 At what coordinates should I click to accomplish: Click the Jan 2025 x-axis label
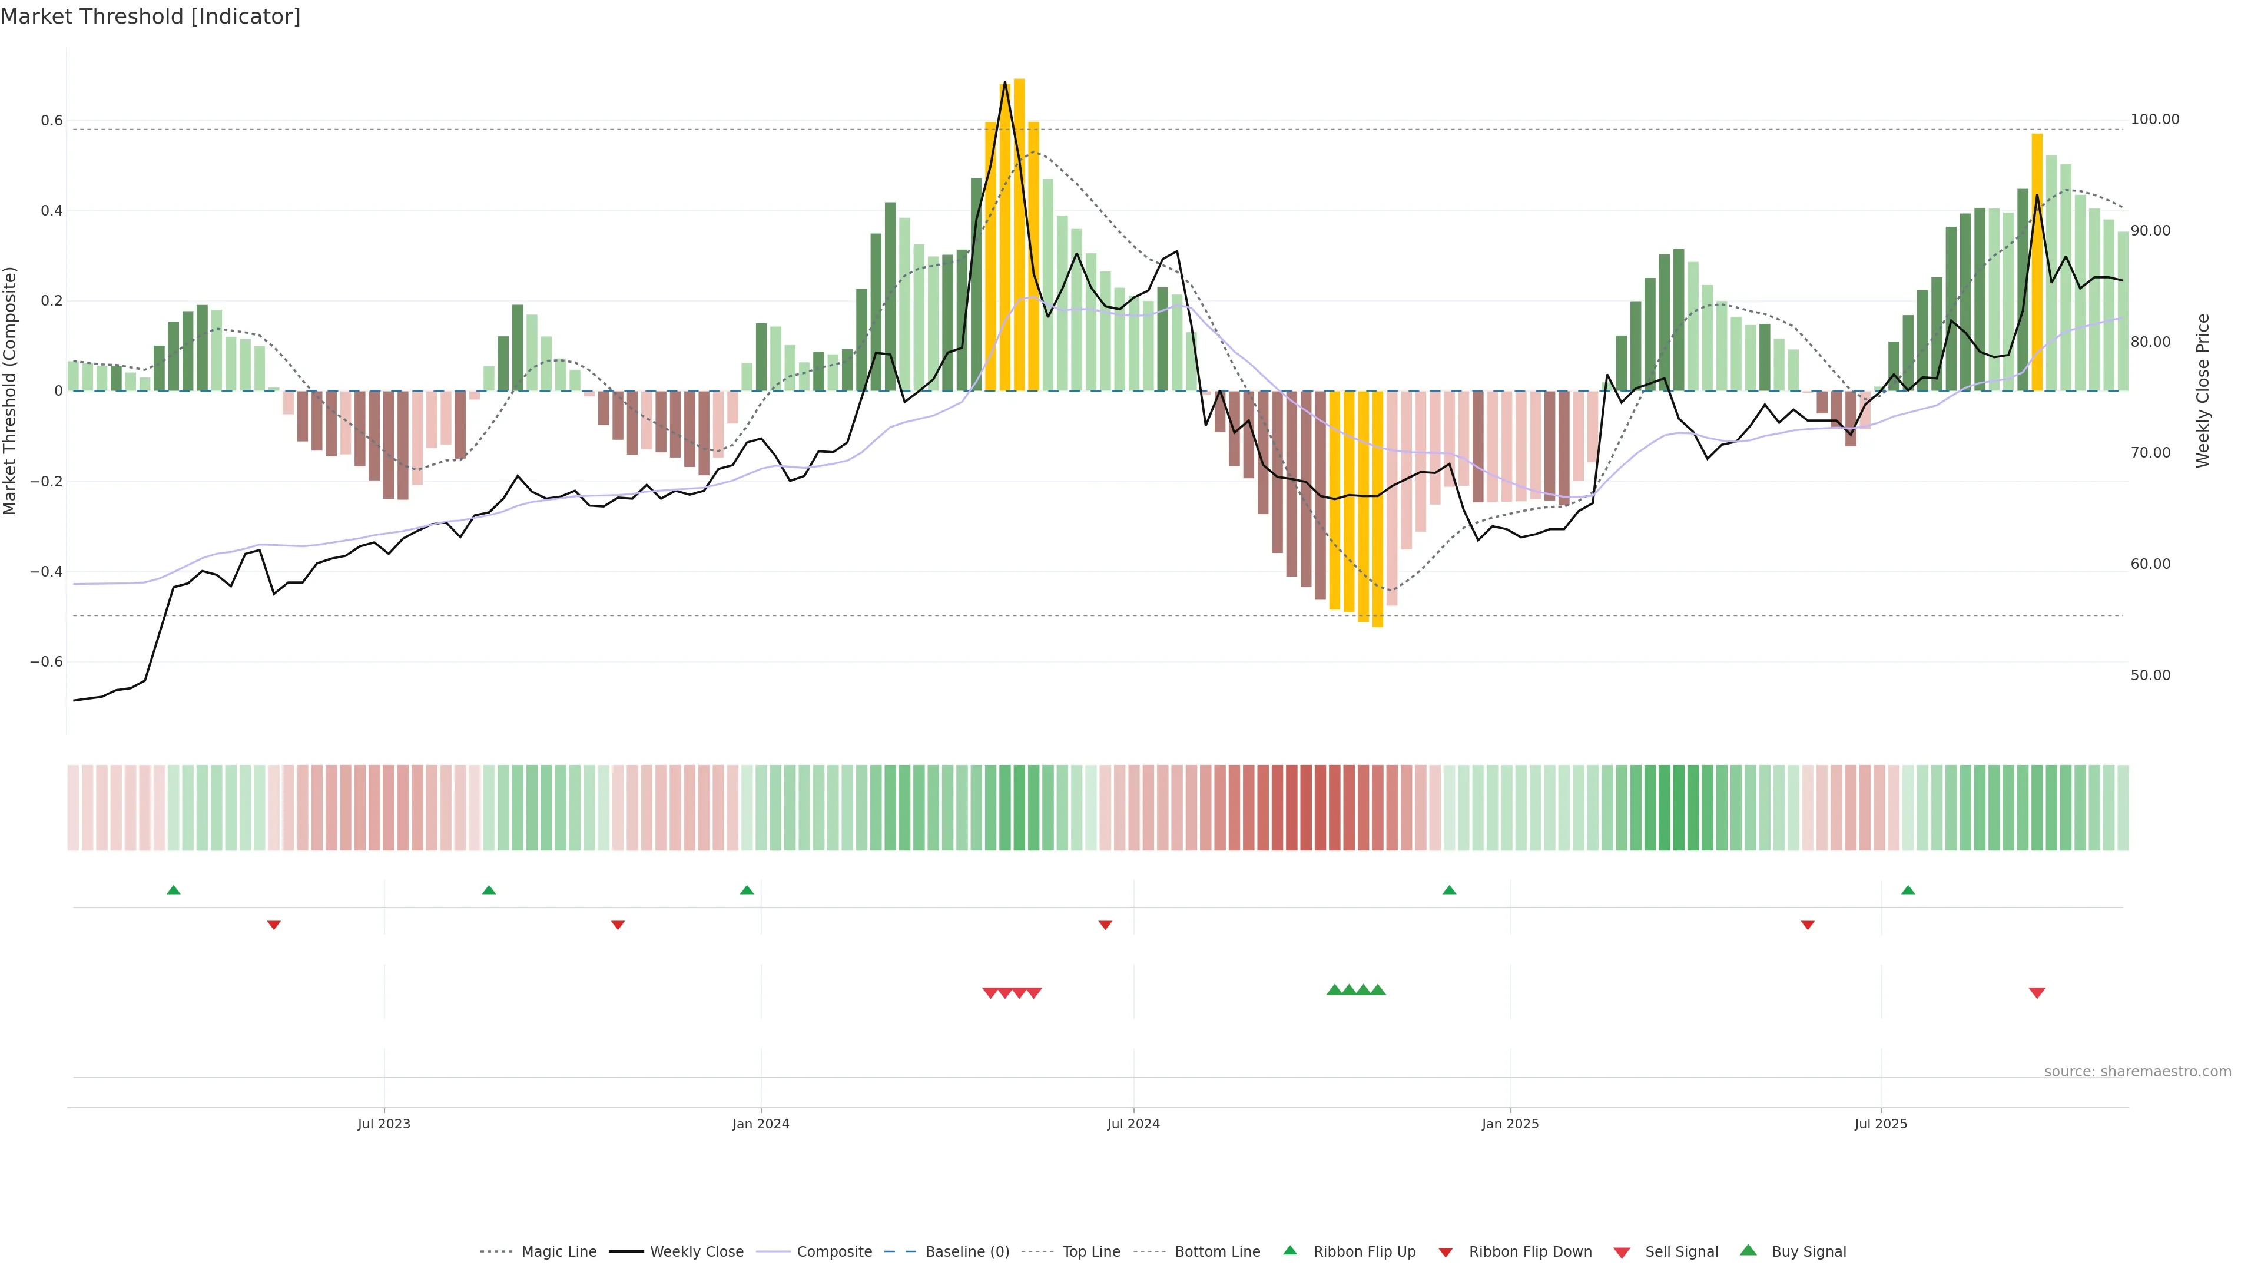(x=1510, y=1124)
